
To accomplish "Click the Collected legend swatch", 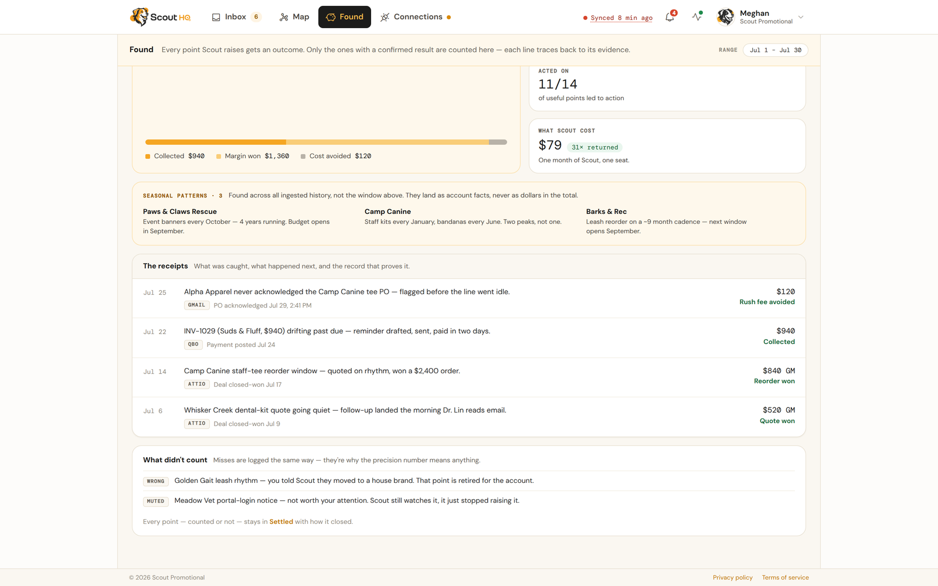I will click(x=148, y=156).
